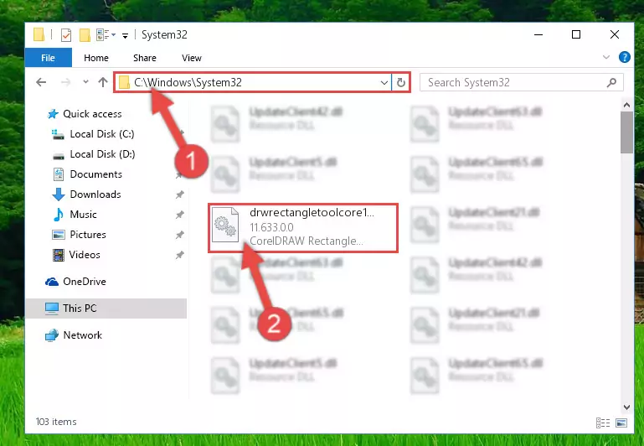The width and height of the screenshot is (644, 446).
Task: Minimize the System32 window
Action: click(x=538, y=34)
